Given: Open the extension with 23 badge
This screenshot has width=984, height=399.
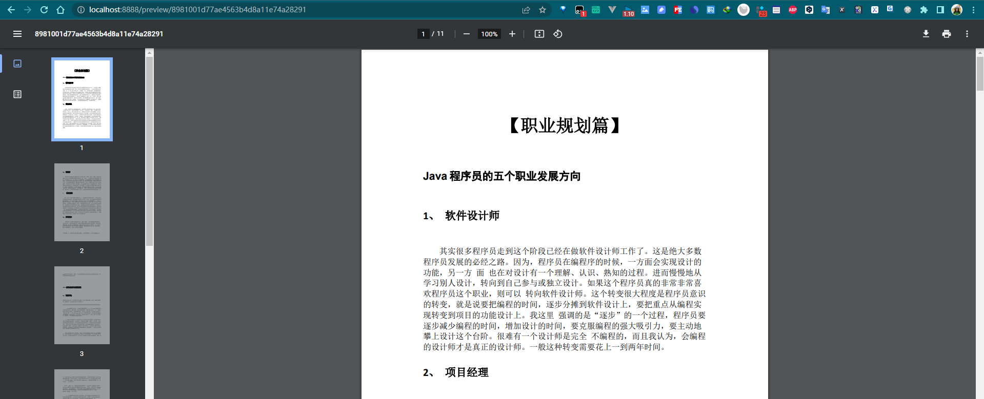Looking at the screenshot, I should (x=761, y=10).
